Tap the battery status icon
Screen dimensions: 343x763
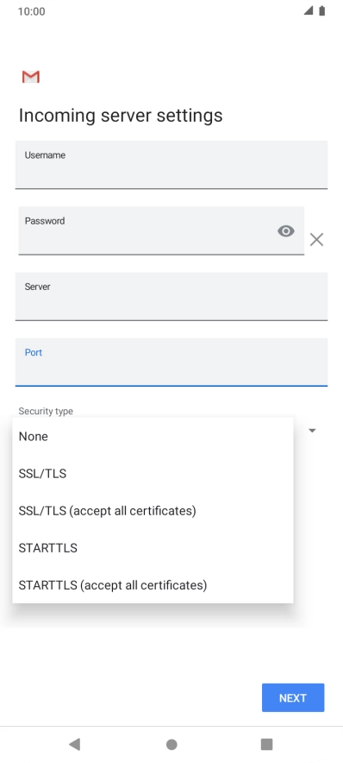[x=321, y=11]
